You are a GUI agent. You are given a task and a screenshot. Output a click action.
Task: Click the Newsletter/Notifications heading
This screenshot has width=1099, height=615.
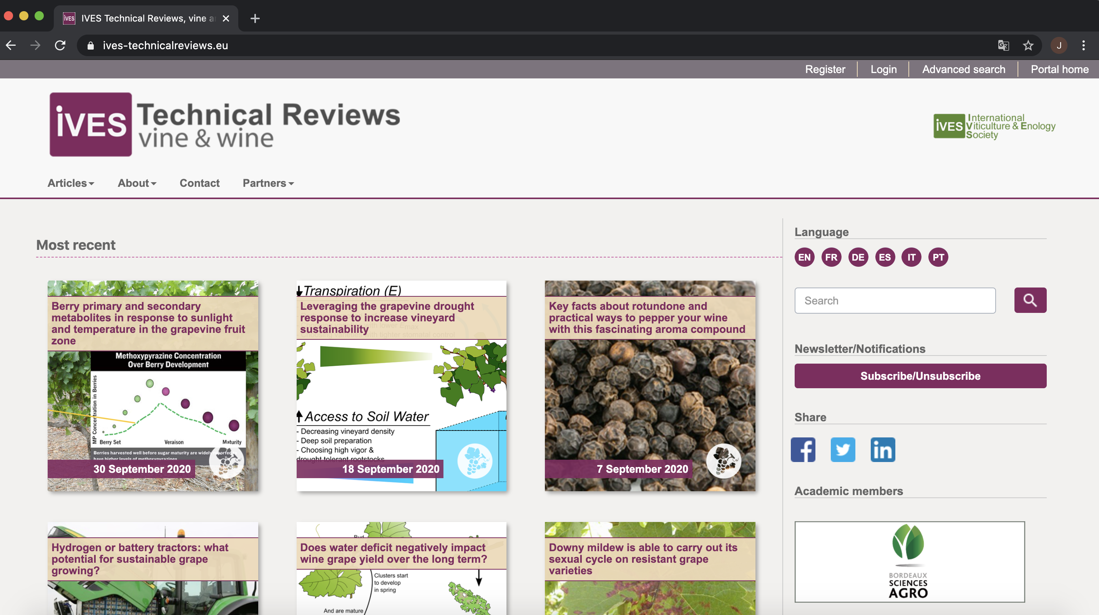pos(860,348)
